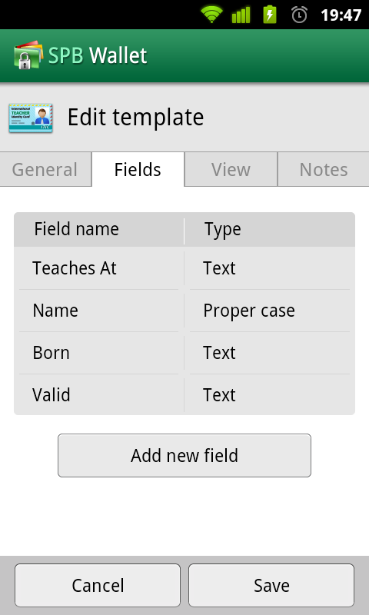Tap the alarm clock status icon

(300, 15)
